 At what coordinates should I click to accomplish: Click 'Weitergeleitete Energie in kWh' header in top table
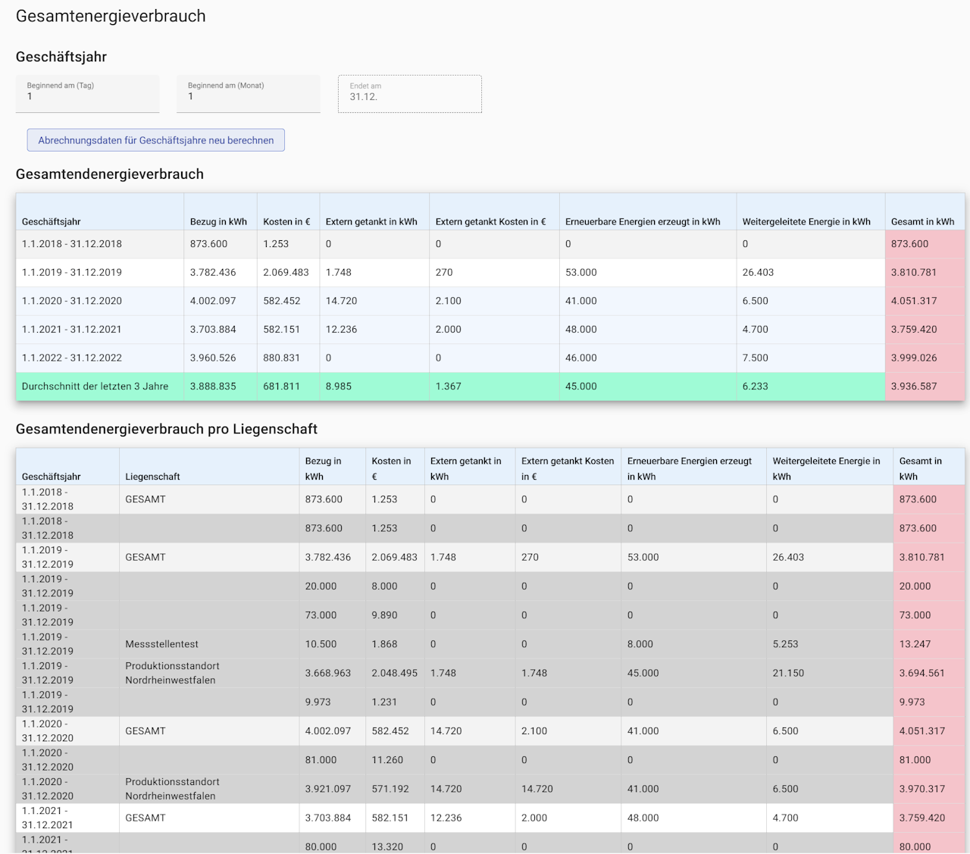[806, 222]
